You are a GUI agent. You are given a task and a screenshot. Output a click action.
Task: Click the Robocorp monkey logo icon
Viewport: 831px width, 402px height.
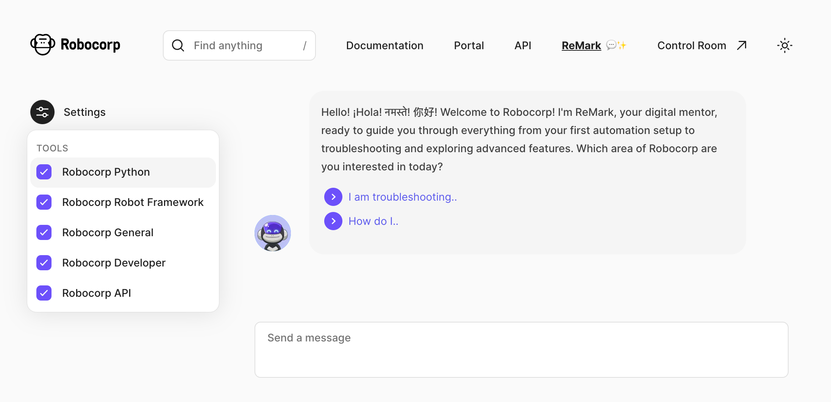tap(43, 45)
